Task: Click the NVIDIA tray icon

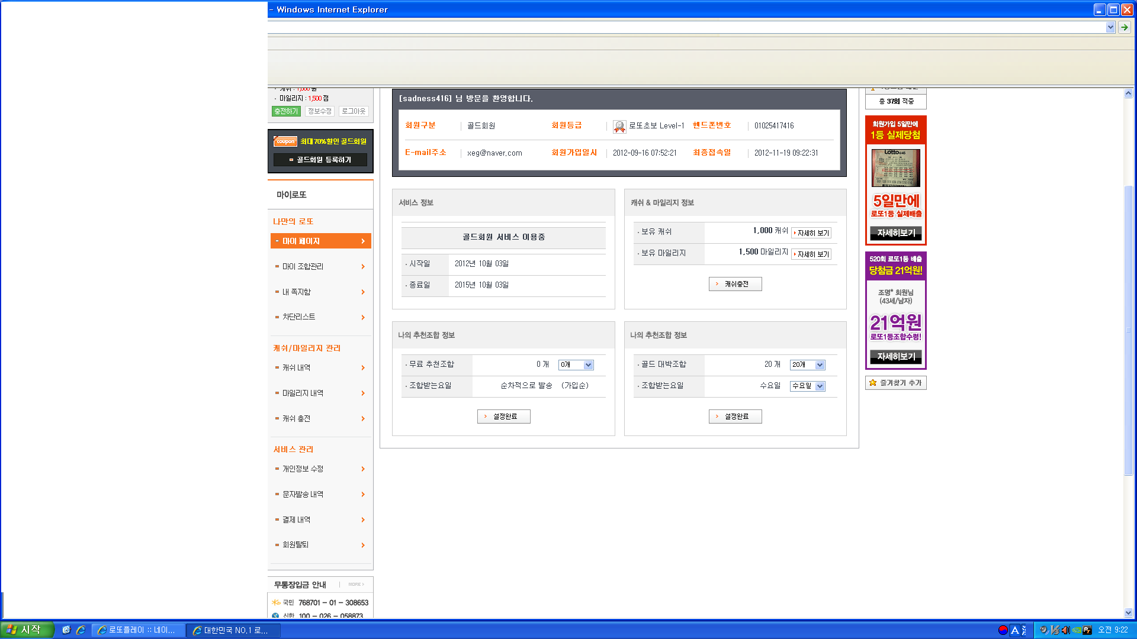Action: [1077, 630]
